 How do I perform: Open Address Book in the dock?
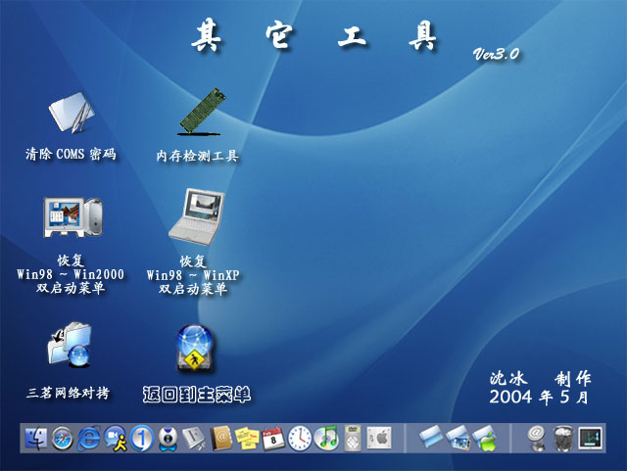point(221,439)
